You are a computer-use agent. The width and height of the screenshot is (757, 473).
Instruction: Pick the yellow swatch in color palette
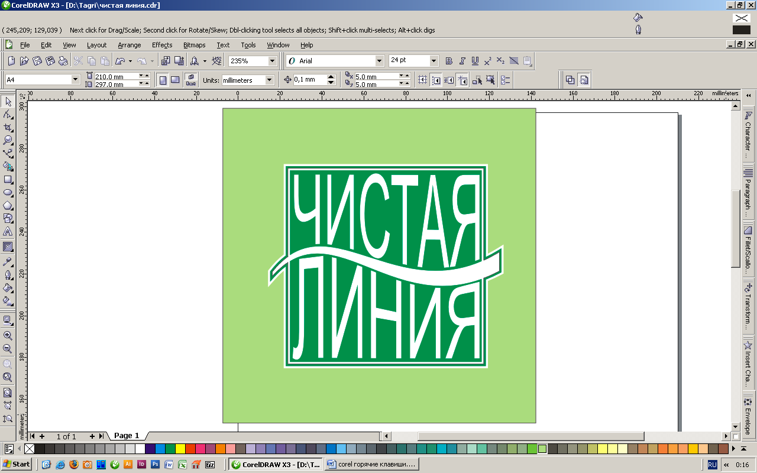pos(180,449)
